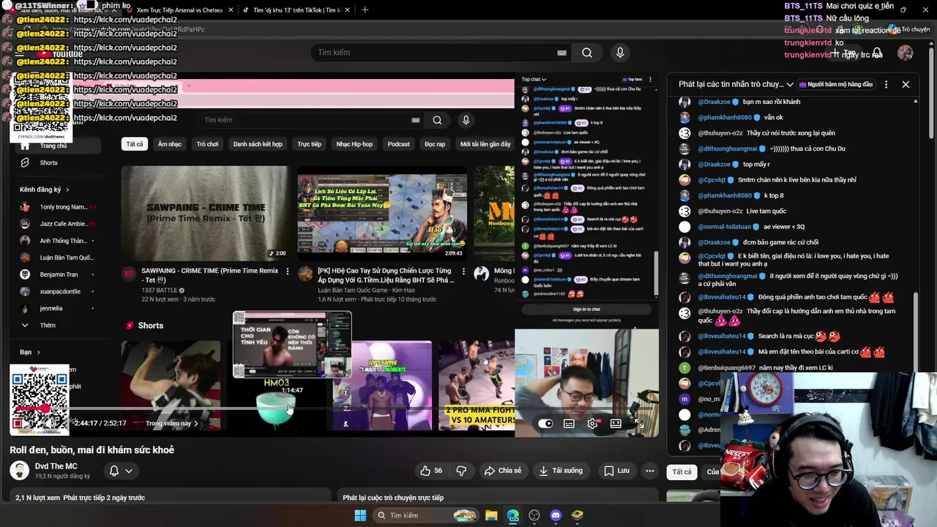Click the fullscreen icon in player controls
The width and height of the screenshot is (937, 527).
[x=639, y=423]
